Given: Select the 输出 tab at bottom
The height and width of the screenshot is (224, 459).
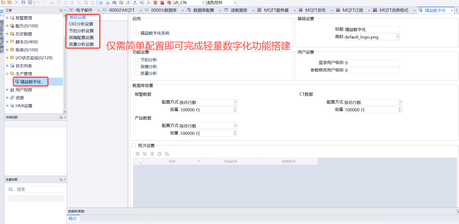Looking at the screenshot, I should point(73,218).
